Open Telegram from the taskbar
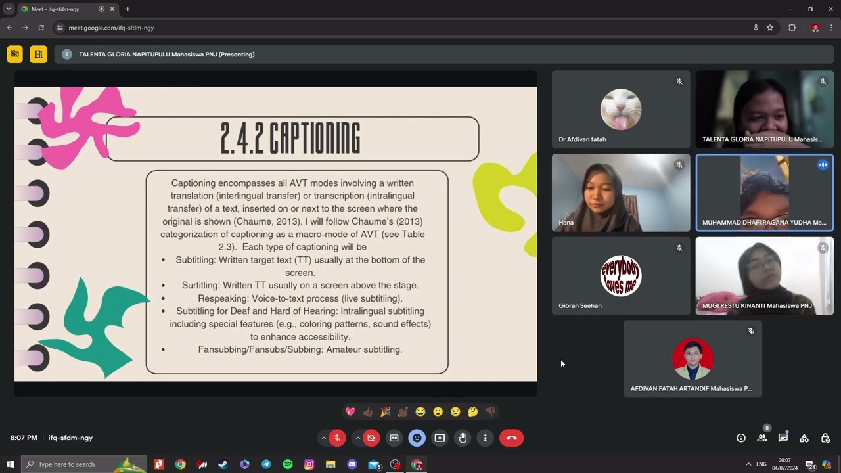Screen dimensions: 841x473 click(266, 464)
